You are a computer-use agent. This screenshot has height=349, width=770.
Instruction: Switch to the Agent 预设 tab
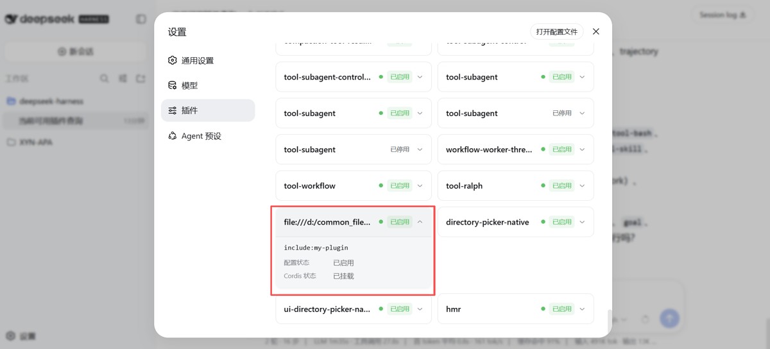click(x=208, y=136)
